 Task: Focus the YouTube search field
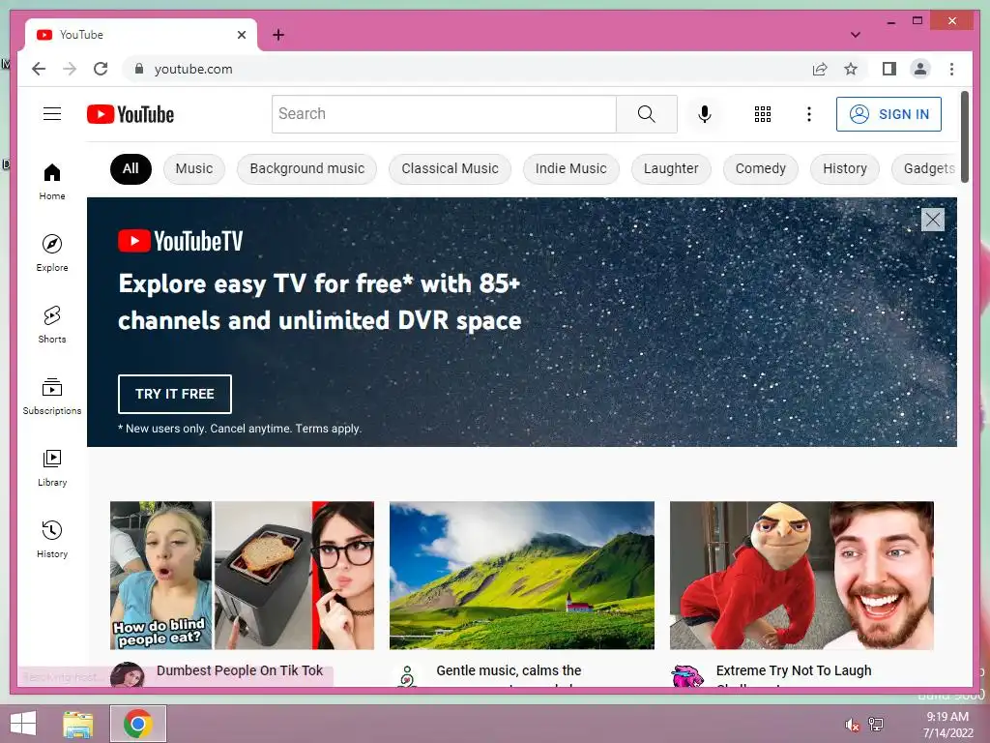[444, 114]
